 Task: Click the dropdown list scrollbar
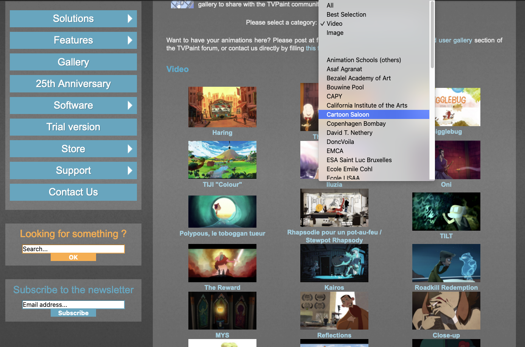(432, 35)
